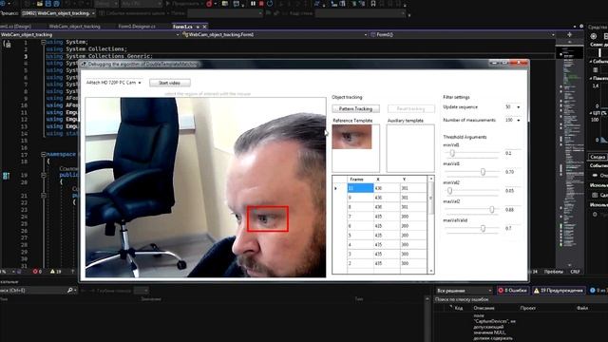Click the Frame column header
Screen dimensions: 608x342
point(360,180)
